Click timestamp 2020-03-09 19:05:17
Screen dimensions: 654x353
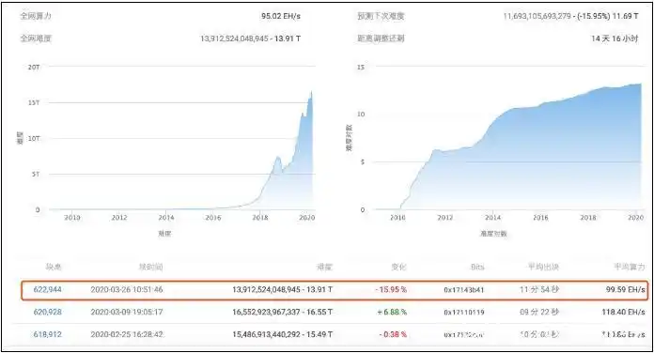click(127, 312)
